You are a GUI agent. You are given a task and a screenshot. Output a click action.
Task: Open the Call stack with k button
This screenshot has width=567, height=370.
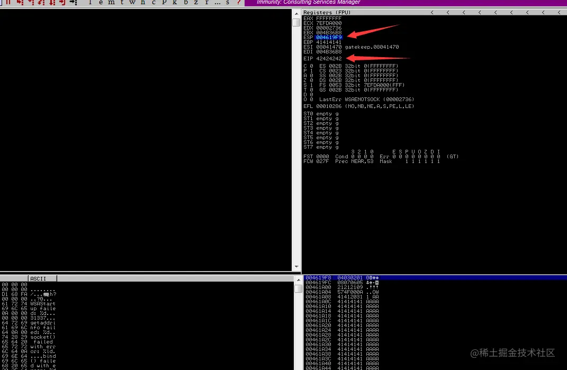(175, 2)
